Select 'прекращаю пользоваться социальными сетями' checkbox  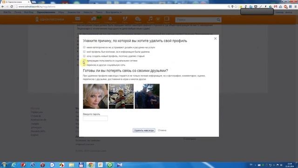point(84,61)
